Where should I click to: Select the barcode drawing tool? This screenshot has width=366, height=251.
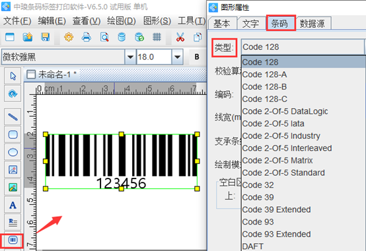tap(13, 240)
